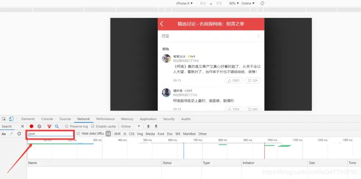The height and width of the screenshot is (179, 361).
Task: Sort by the Name column header
Action: pyautogui.click(x=94, y=163)
